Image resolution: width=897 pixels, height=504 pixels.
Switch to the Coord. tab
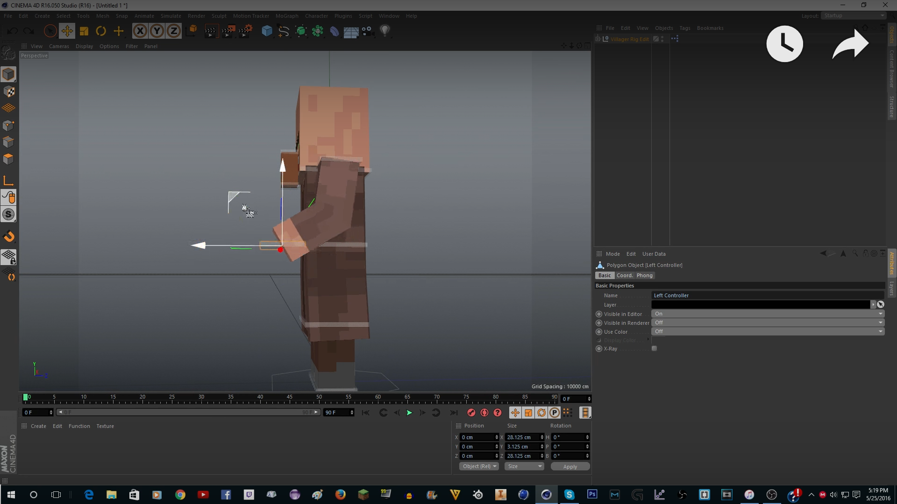pos(625,276)
